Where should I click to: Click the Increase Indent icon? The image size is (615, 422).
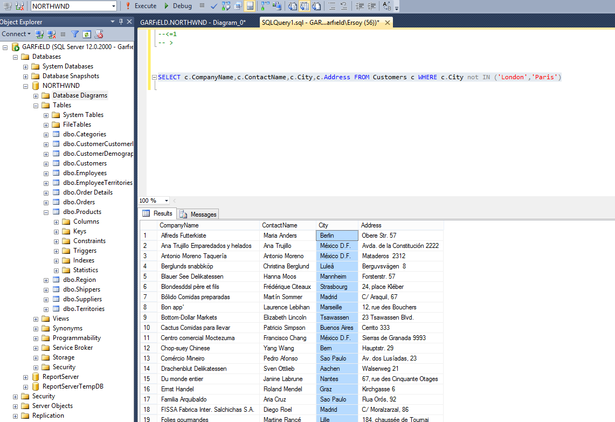click(371, 6)
